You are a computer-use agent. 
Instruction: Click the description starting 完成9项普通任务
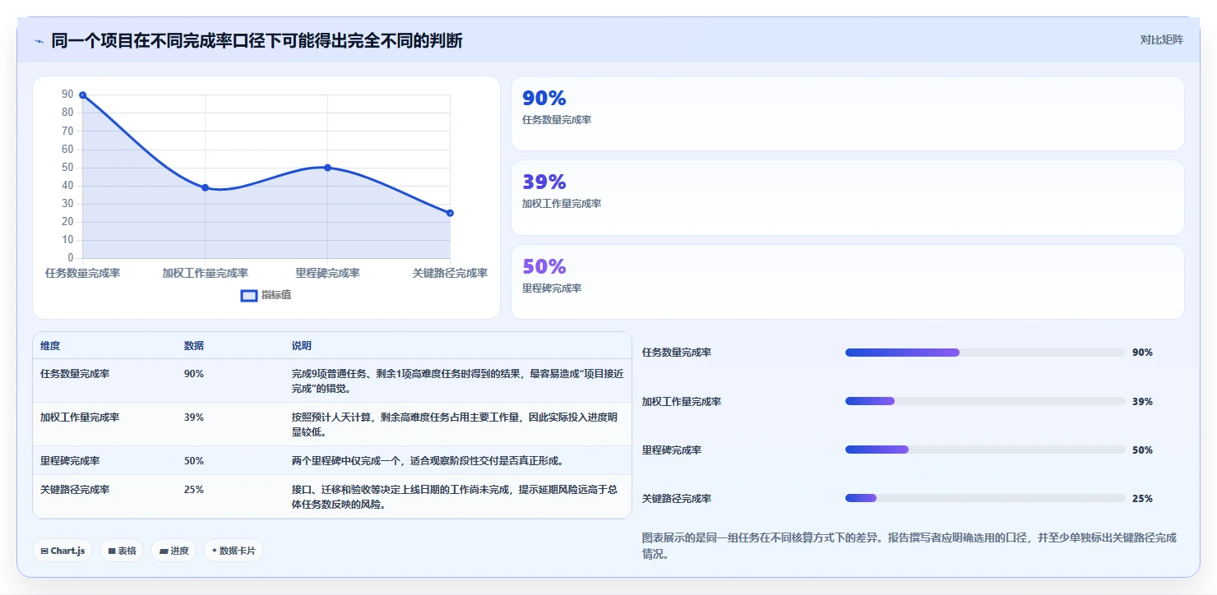click(457, 381)
